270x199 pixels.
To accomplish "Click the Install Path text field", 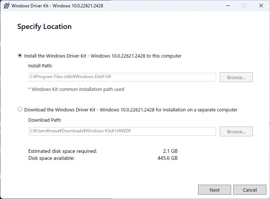I will pos(122,77).
